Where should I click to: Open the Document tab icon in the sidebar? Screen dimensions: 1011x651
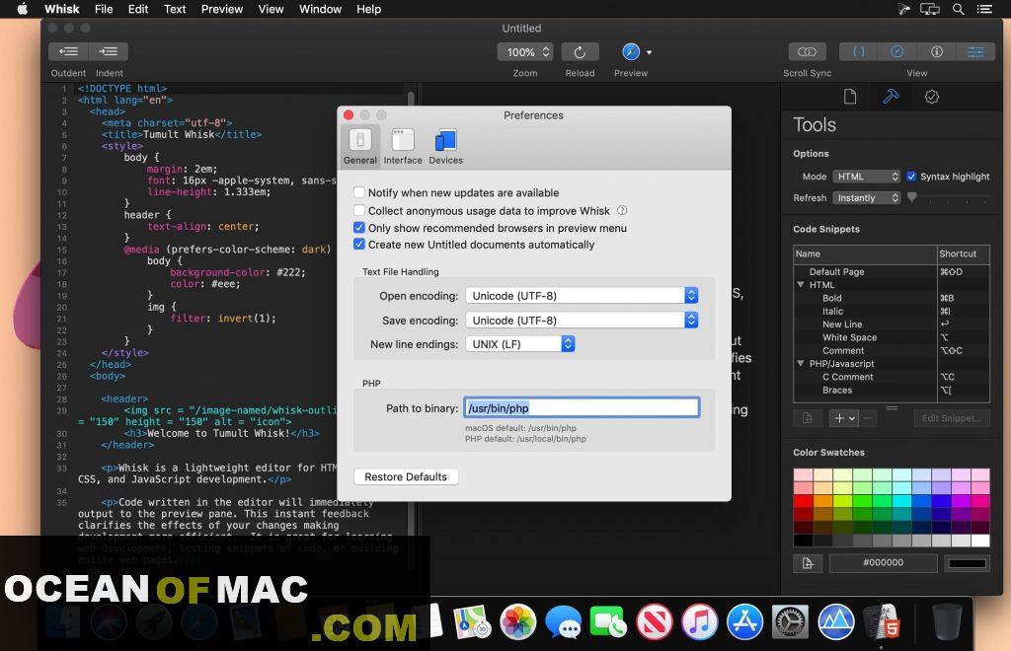click(850, 97)
